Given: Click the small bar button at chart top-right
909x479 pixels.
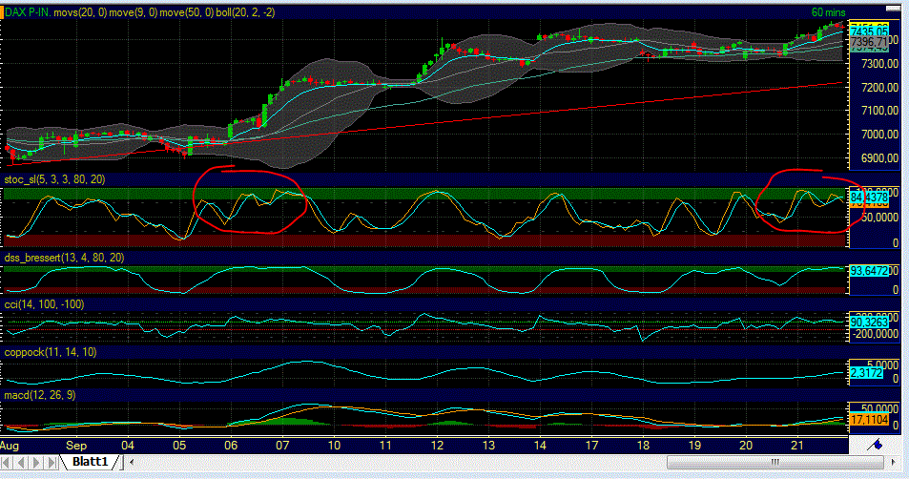Looking at the screenshot, I should [892, 9].
